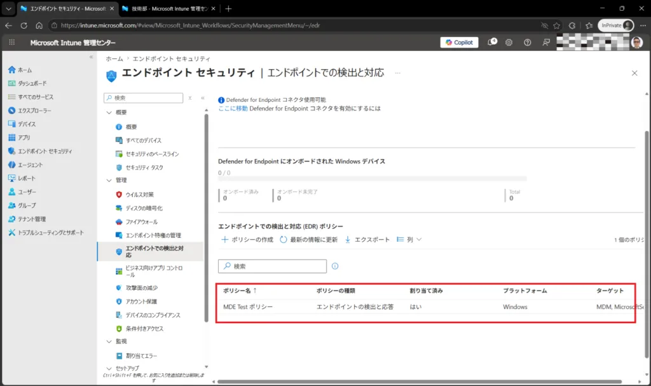The height and width of the screenshot is (386, 651).
Task: Click ホーム in the breadcrumb
Action: [x=114, y=59]
